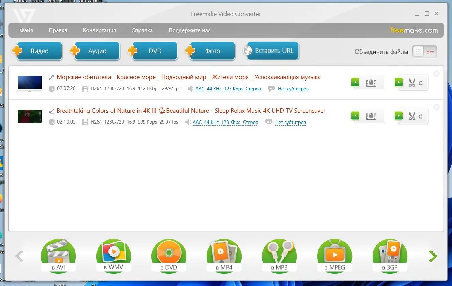Screen dimensions: 452x286
Task: Add photos using the Фото button
Action: point(210,51)
